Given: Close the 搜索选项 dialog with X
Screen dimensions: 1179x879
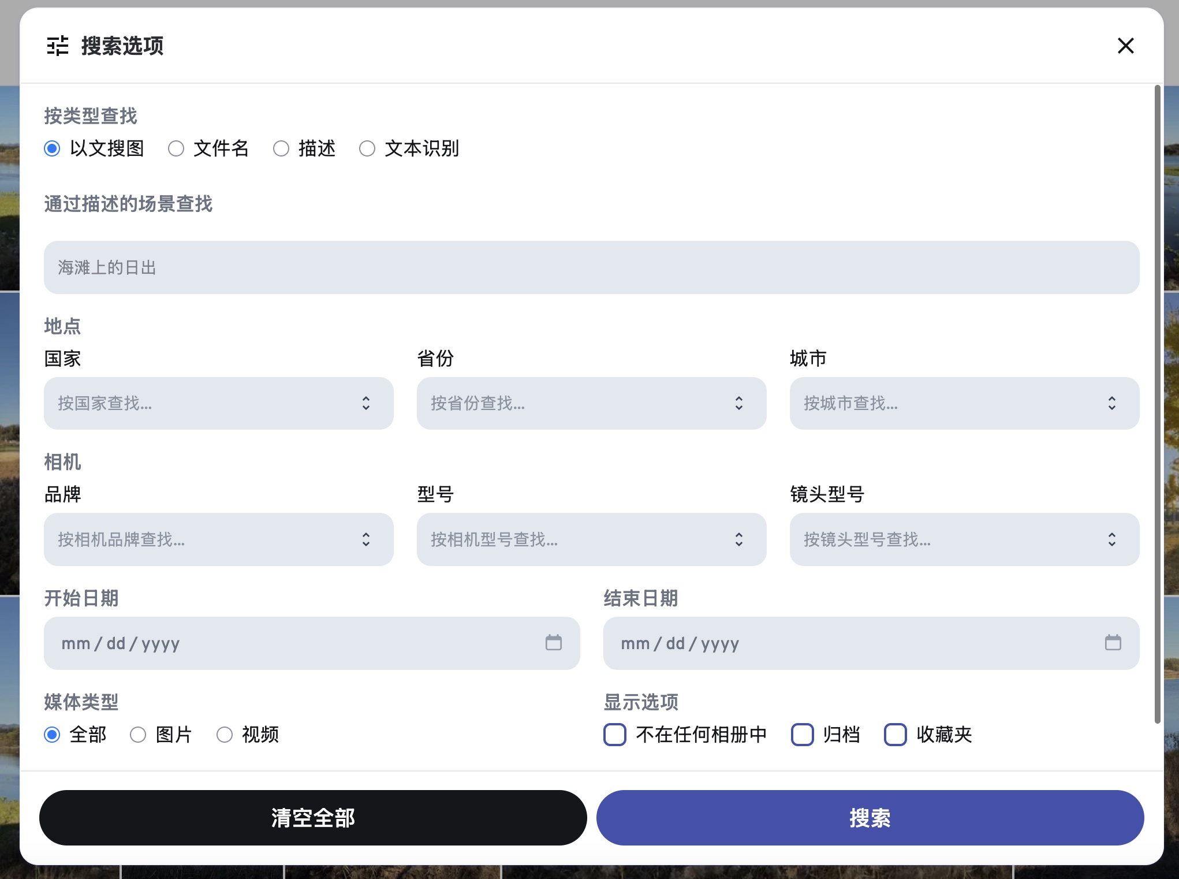Looking at the screenshot, I should click(1125, 46).
